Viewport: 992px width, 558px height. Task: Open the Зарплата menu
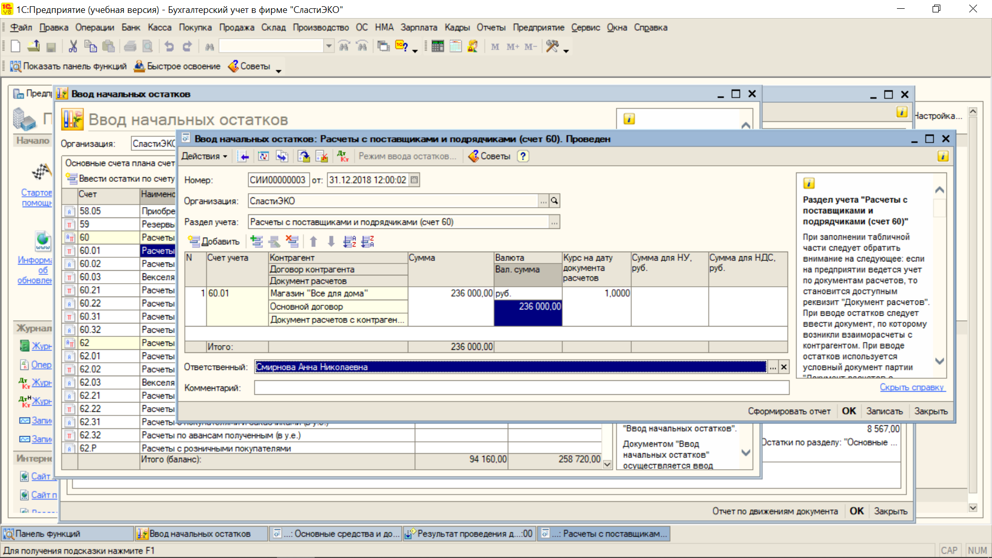[x=419, y=27]
